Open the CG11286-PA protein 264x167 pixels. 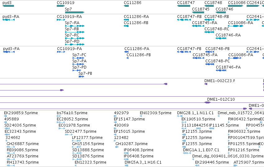pos(126,52)
